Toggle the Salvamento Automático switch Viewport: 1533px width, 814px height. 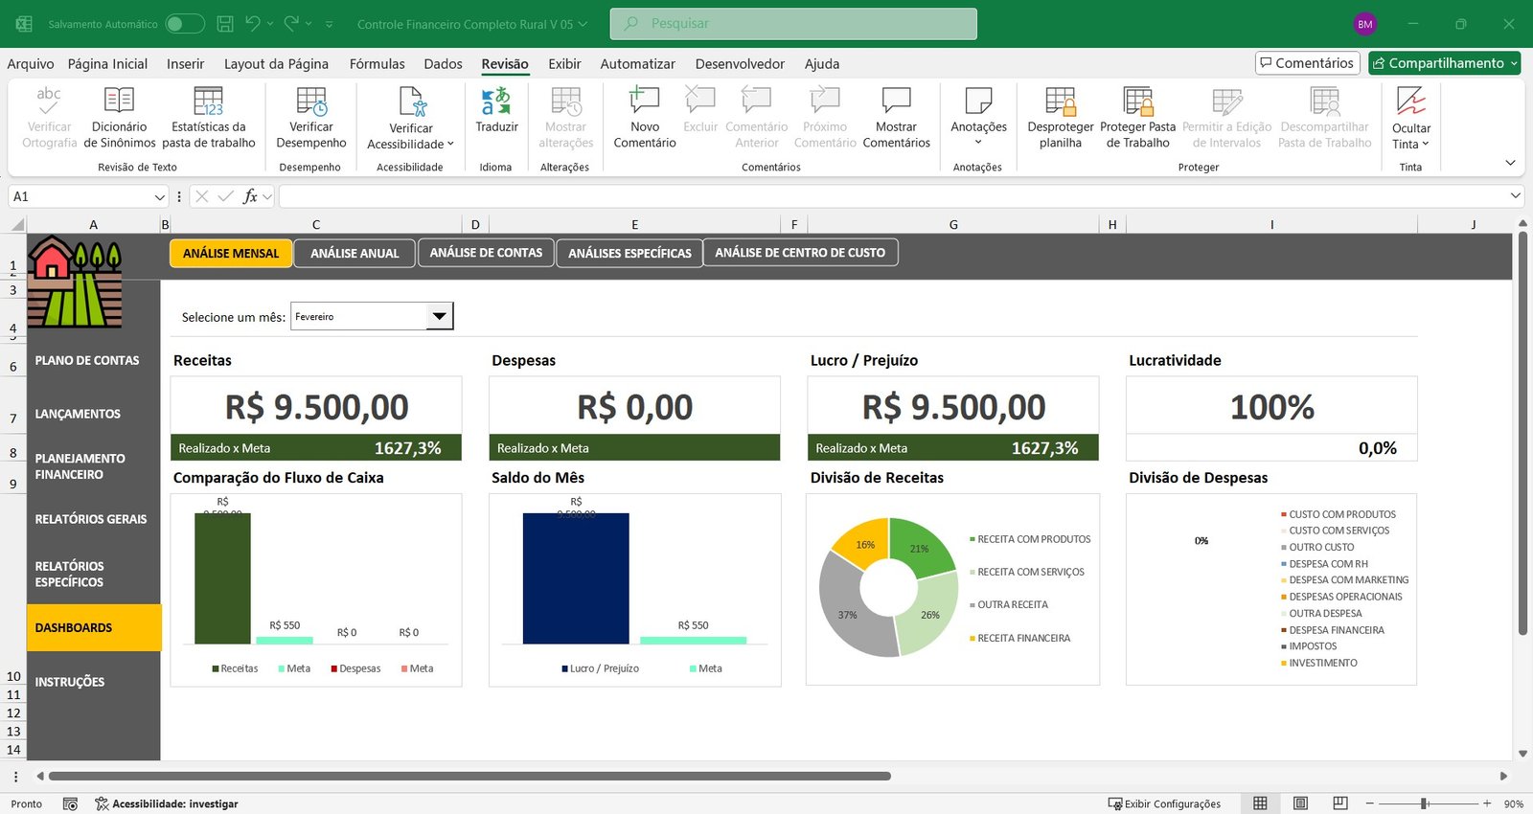184,24
